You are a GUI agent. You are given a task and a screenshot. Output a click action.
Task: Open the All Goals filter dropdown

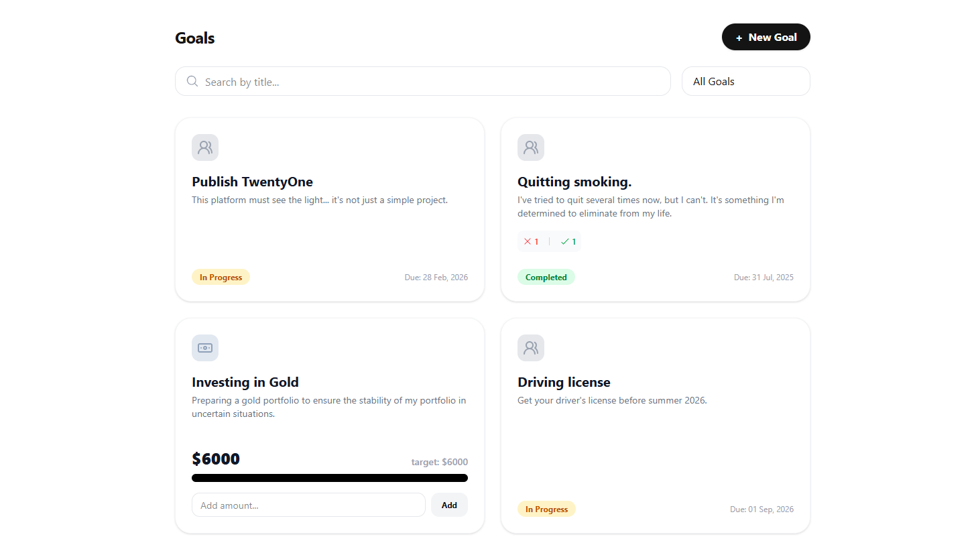tap(745, 81)
